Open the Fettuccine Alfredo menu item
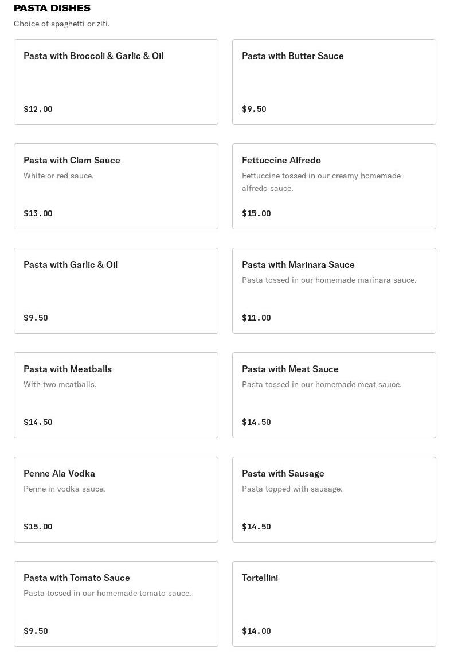Viewport: 450px width, 655px height. 334,186
